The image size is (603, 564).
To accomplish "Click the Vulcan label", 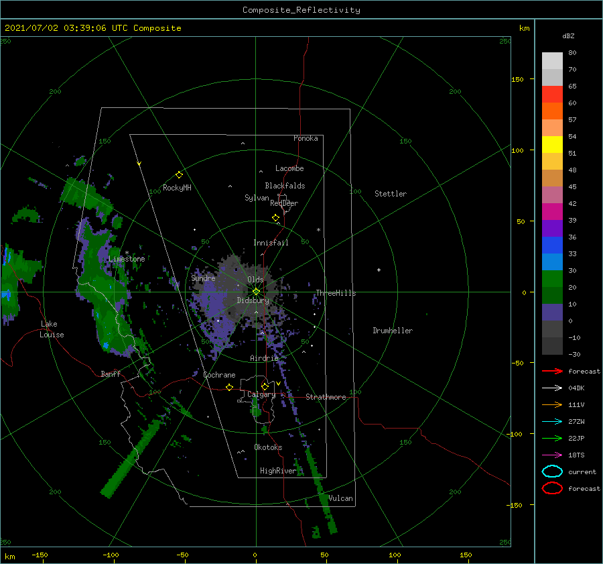I will (340, 498).
